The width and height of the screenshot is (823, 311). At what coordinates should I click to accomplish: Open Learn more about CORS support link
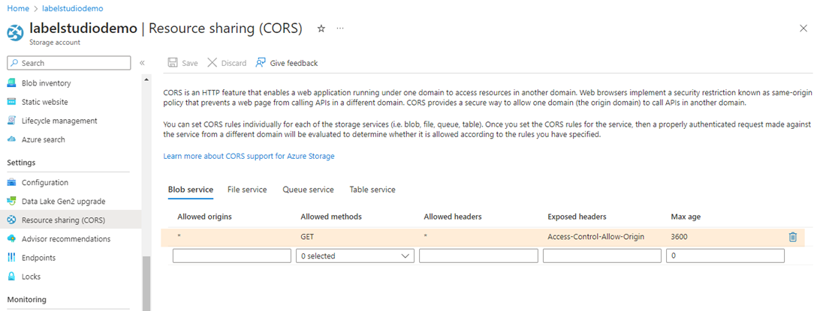(x=249, y=156)
